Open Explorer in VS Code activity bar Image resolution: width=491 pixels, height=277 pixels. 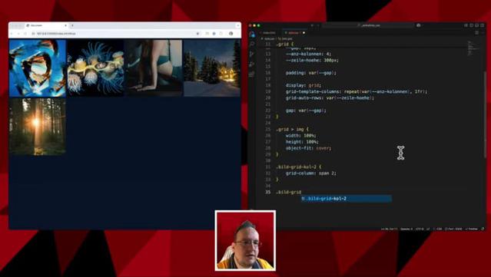[252, 34]
